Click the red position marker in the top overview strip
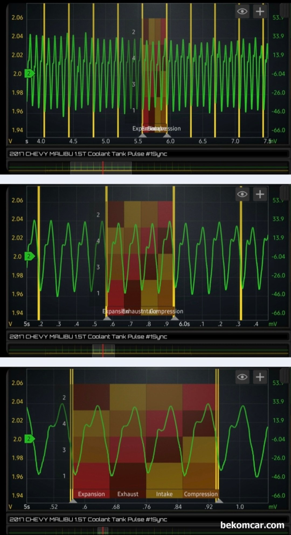291x535 pixels. point(103,168)
